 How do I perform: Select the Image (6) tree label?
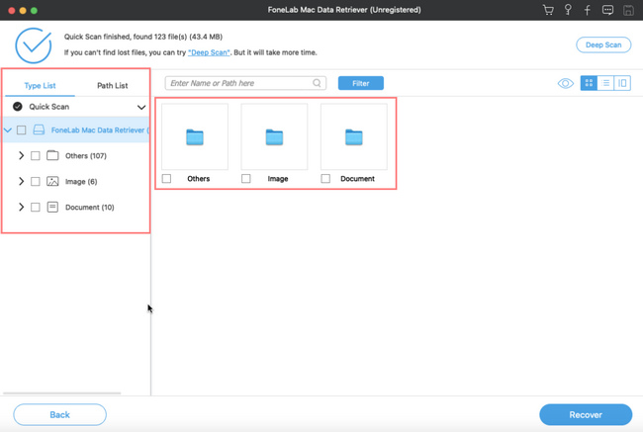click(x=81, y=182)
